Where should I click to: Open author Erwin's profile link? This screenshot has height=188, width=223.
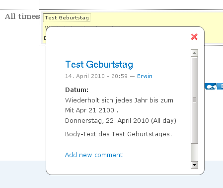[x=145, y=76]
